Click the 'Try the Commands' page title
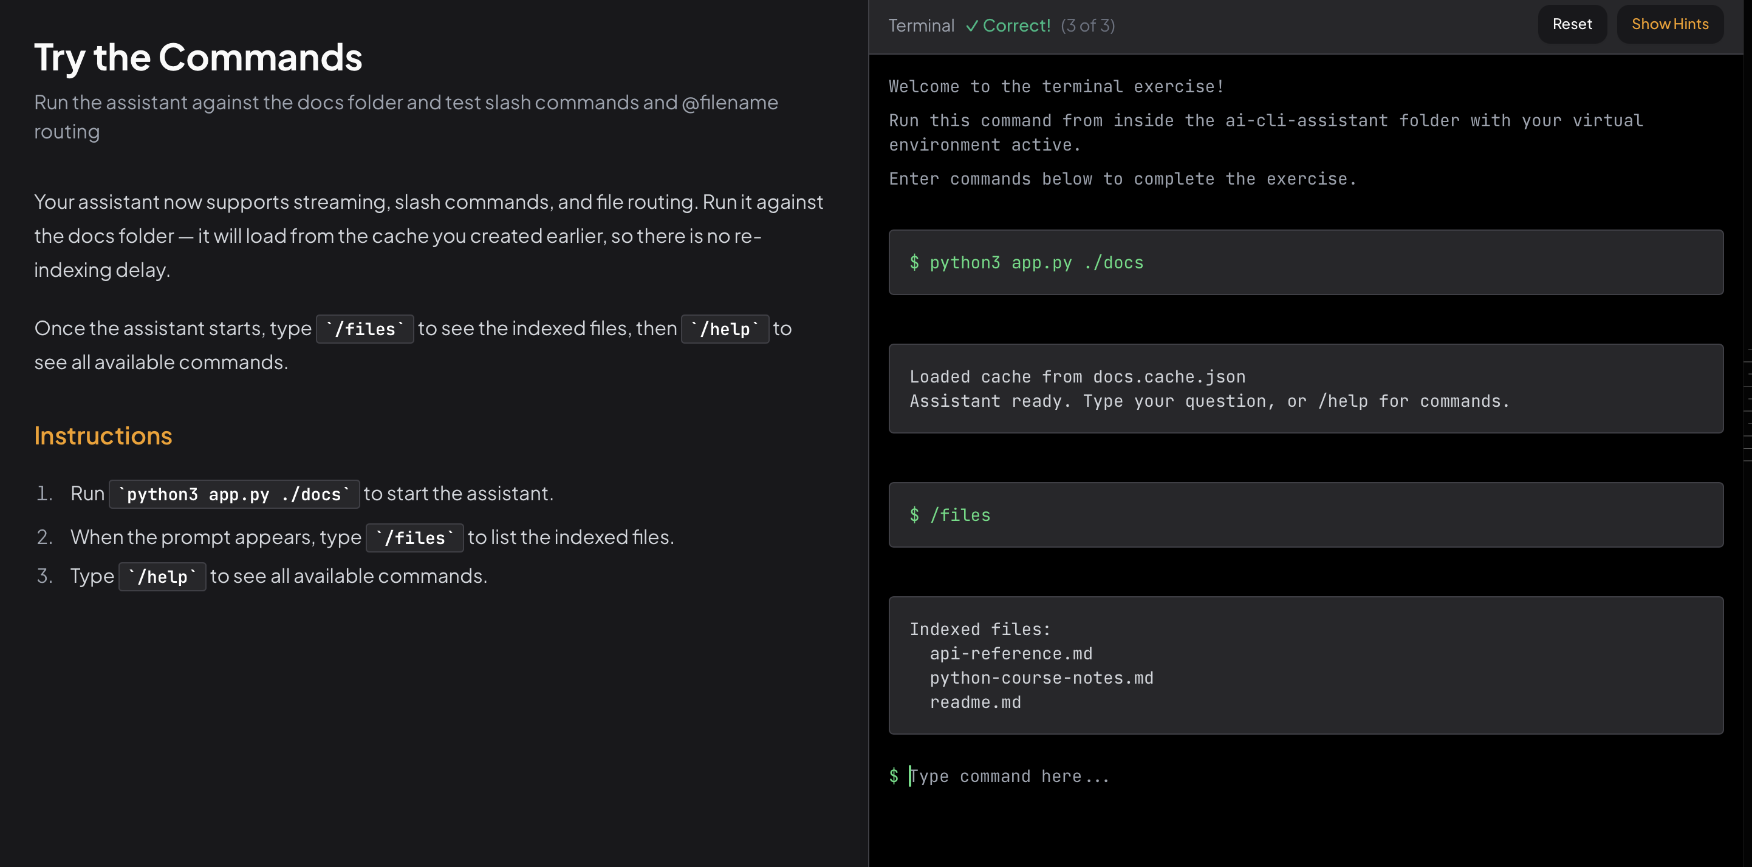The image size is (1752, 867). click(198, 57)
